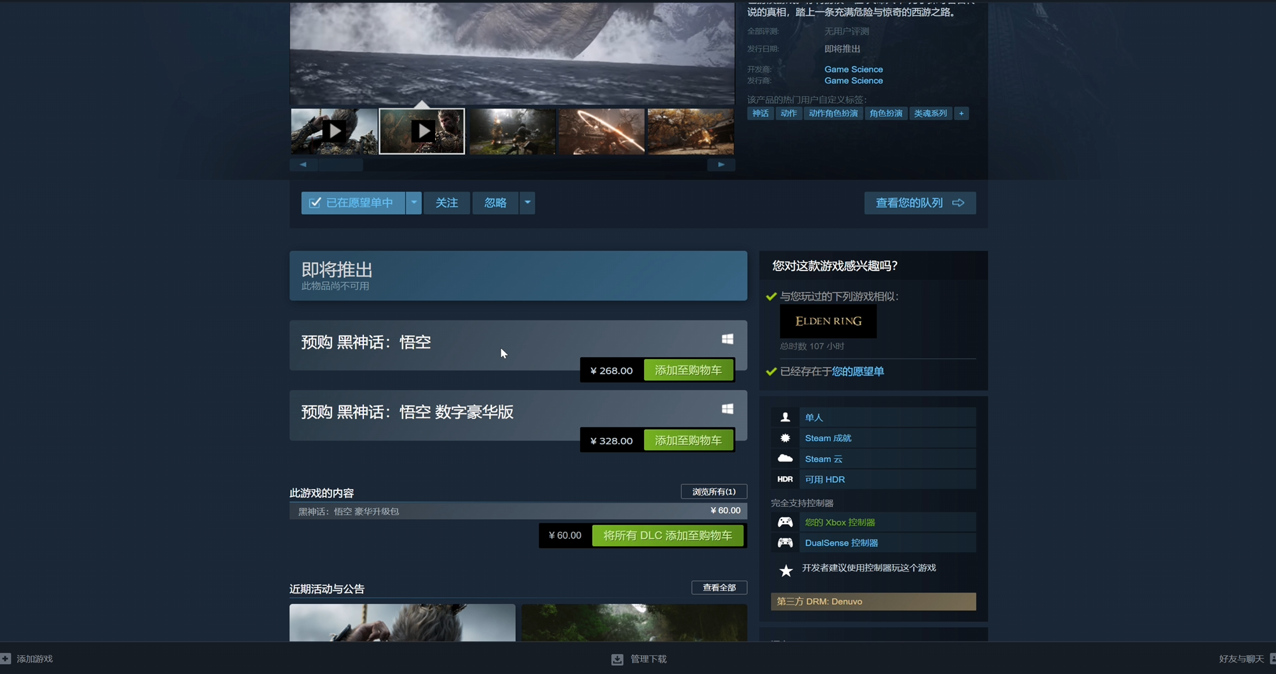
Task: Select the 神话 tag
Action: (x=760, y=114)
